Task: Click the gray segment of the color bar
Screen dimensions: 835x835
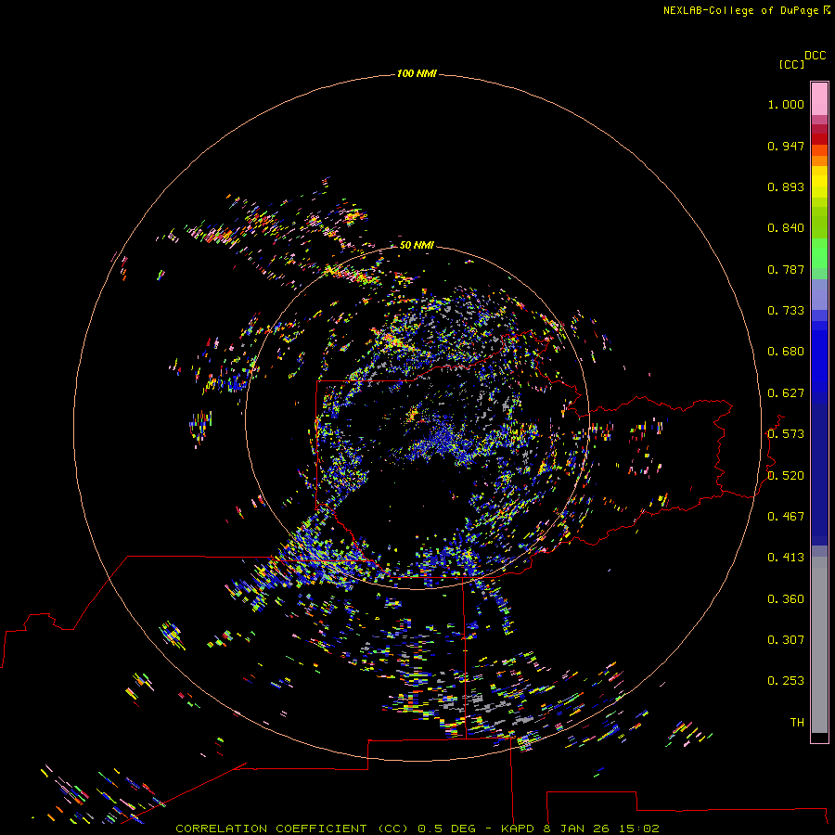Action: [x=819, y=645]
